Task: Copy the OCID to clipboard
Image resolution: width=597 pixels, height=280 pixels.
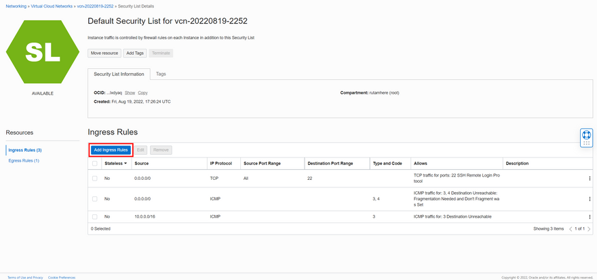Action: (142, 92)
